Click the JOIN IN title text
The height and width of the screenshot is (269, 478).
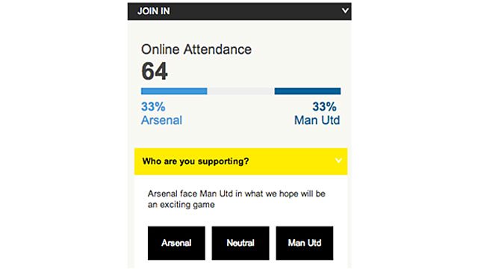pos(154,11)
